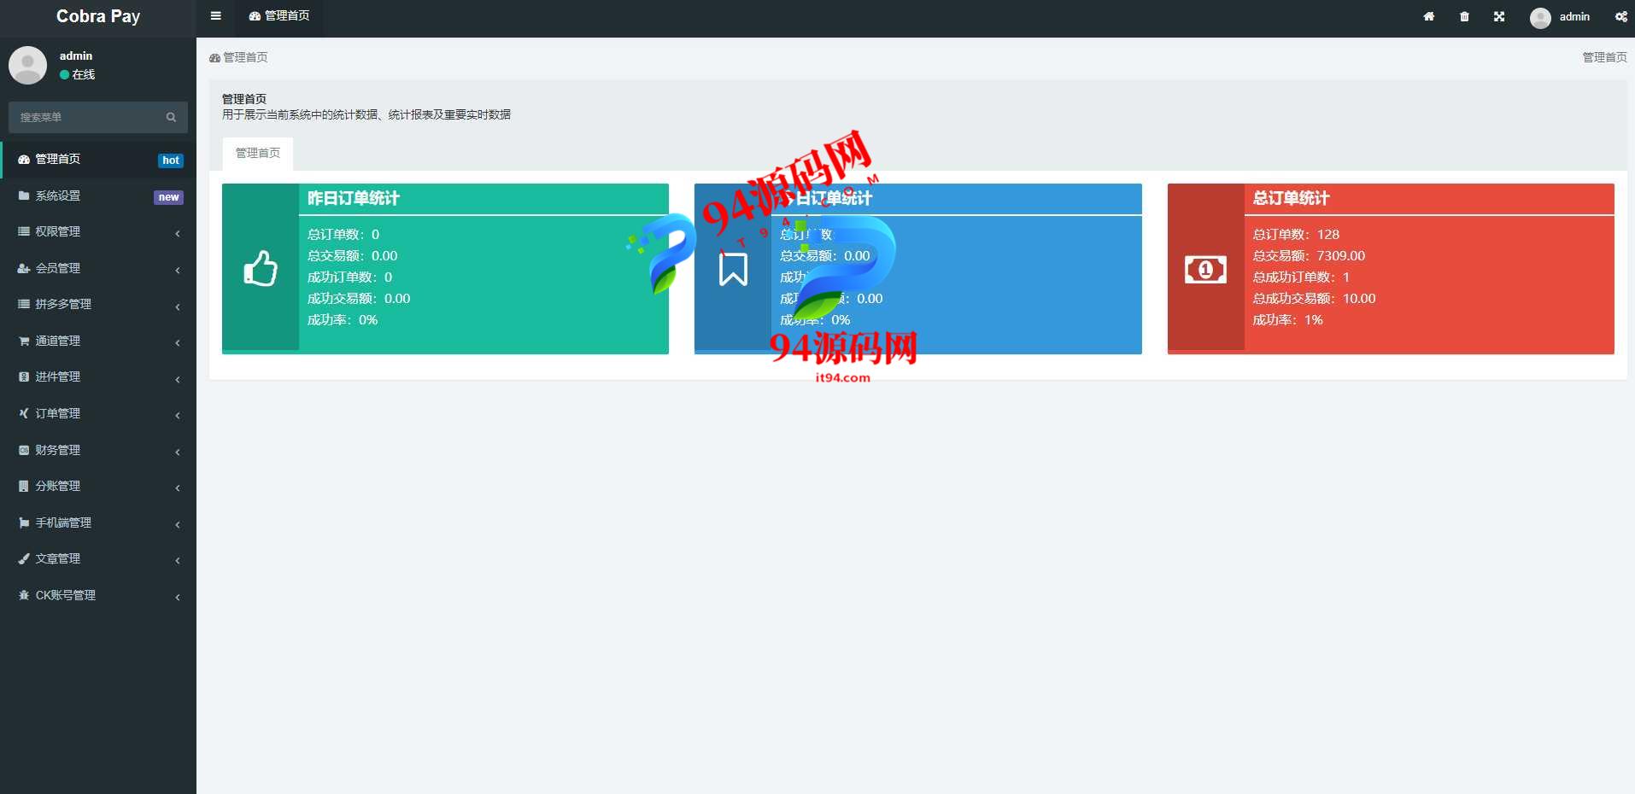1635x794 pixels.
Task: Expand the 会员管理 chevron
Action: [x=178, y=270]
